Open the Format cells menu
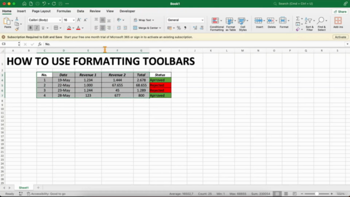Screen dimensions: 350x197 coord(284,22)
